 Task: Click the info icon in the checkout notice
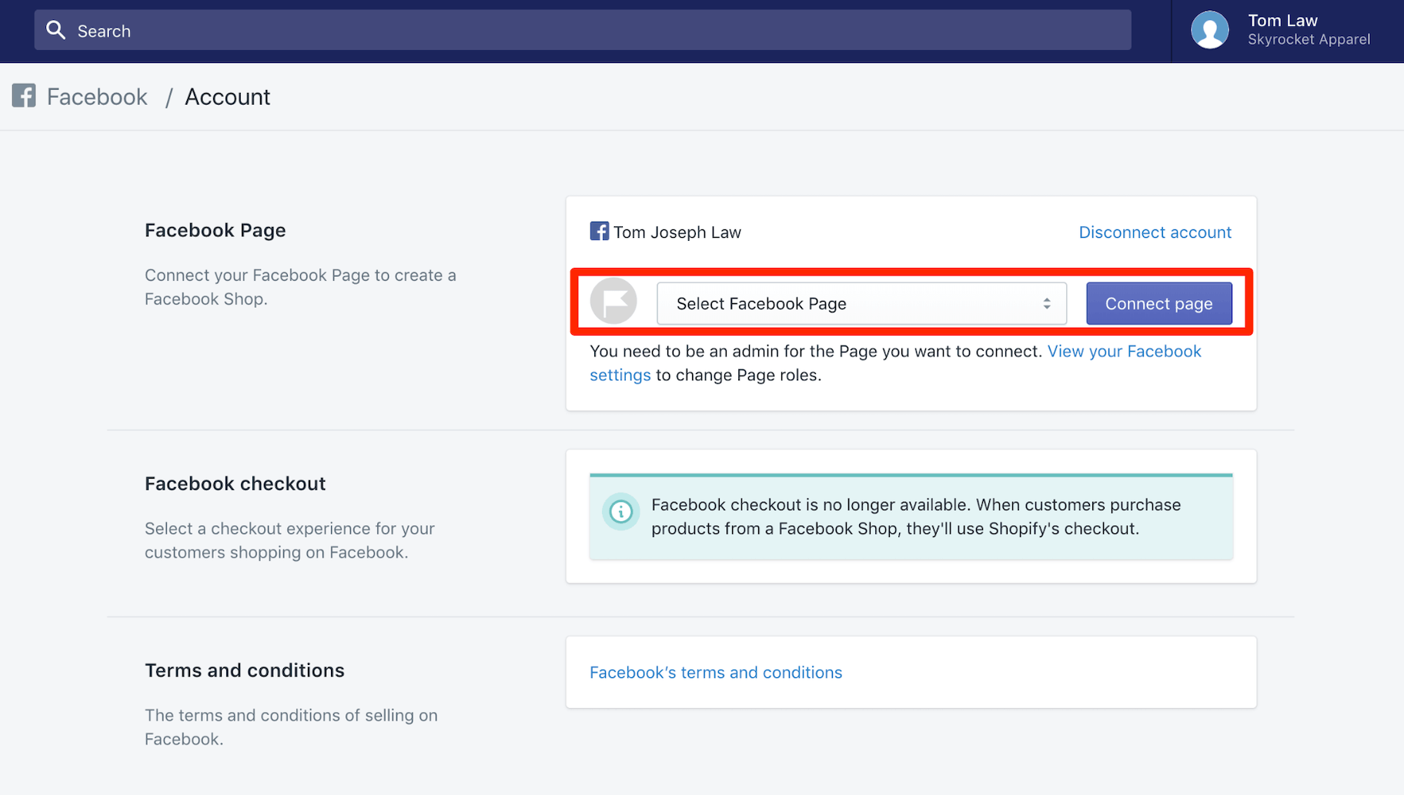tap(620, 511)
